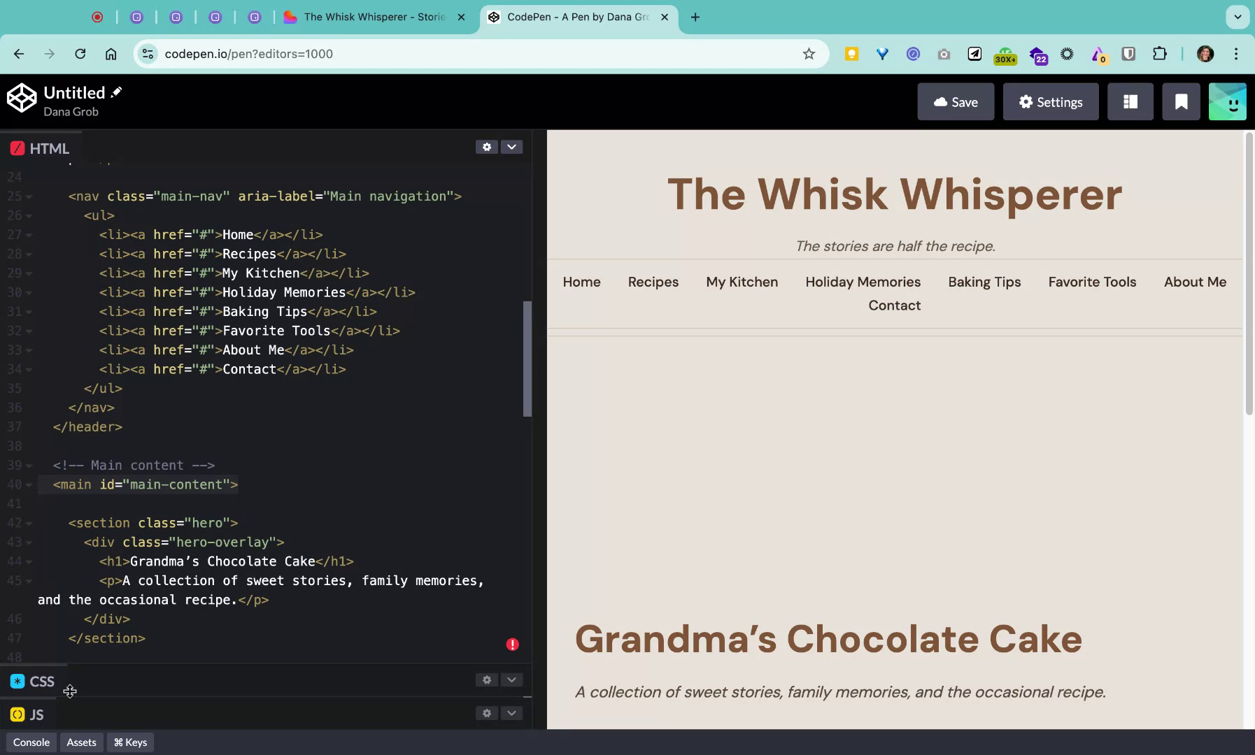Open the pen Settings dialog
Image resolution: width=1255 pixels, height=755 pixels.
[1051, 101]
